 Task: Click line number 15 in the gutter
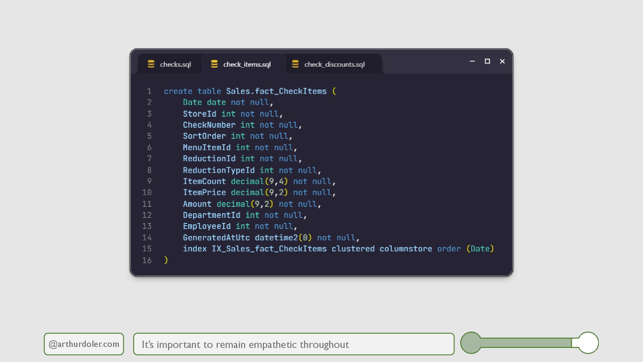[x=147, y=249]
